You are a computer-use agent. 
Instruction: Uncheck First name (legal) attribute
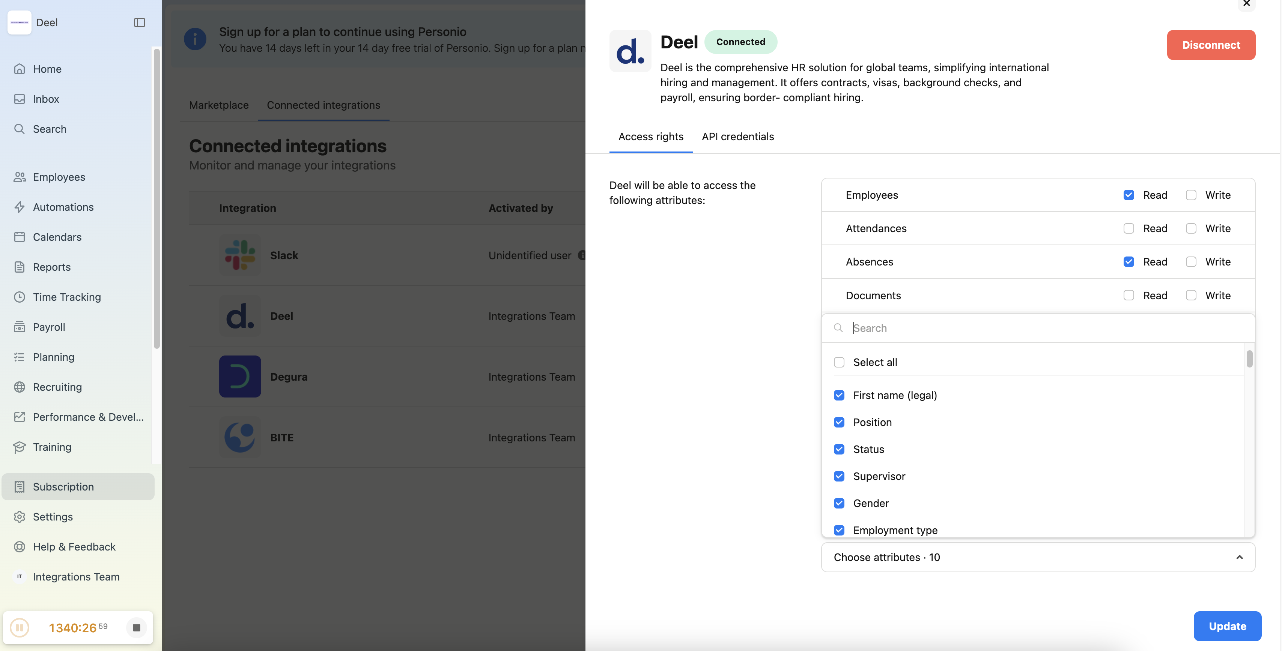click(839, 395)
